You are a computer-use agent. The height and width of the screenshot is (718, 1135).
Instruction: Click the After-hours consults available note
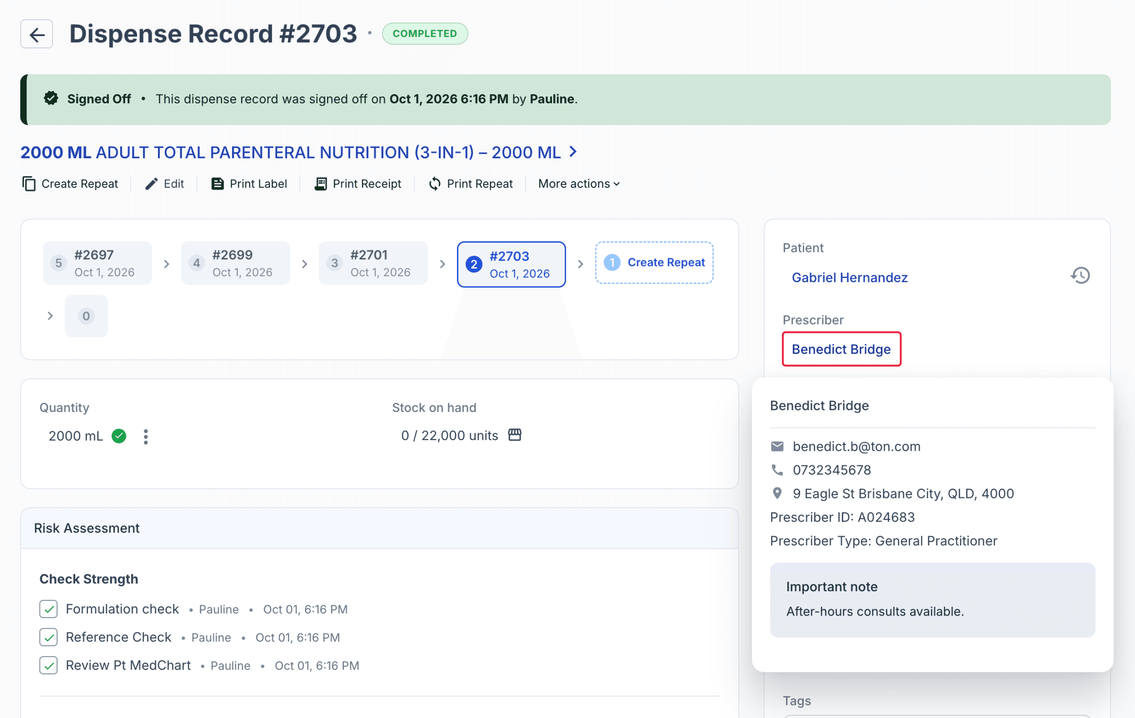click(875, 611)
